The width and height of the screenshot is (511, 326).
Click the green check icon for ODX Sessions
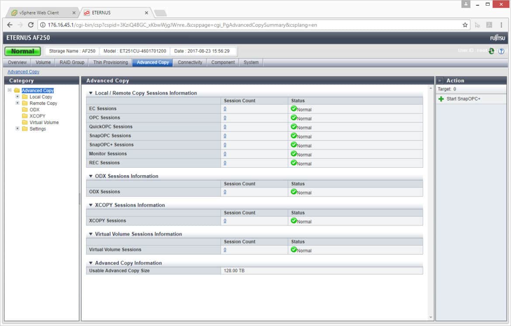293,192
